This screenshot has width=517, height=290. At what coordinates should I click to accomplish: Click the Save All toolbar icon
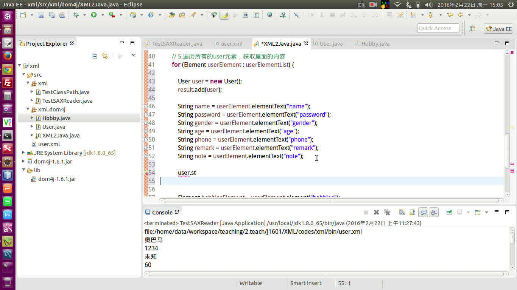tap(51, 15)
